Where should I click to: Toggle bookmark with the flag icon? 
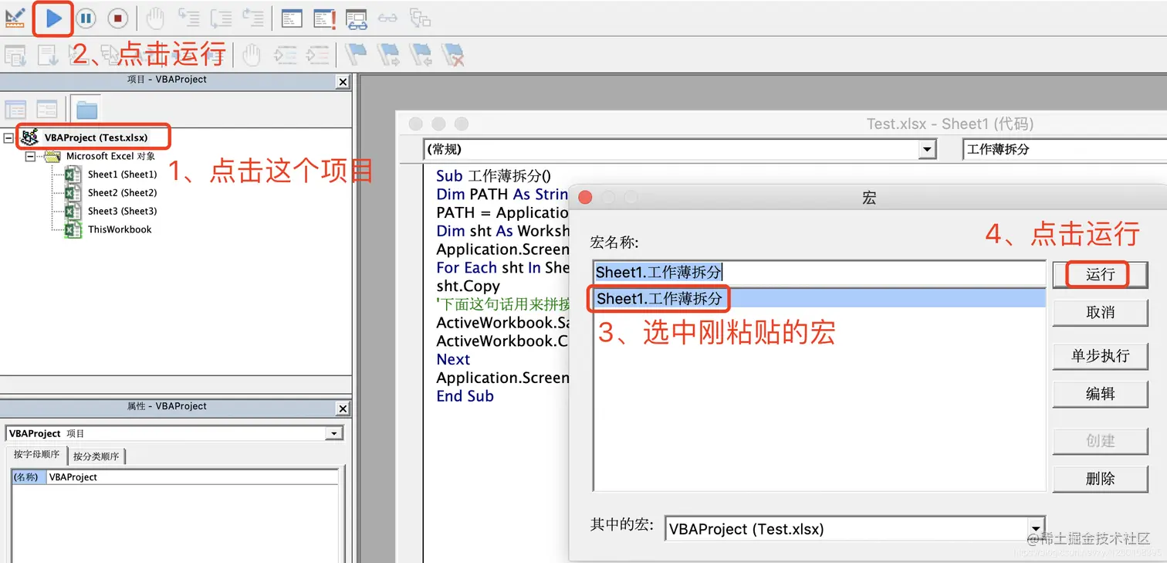355,55
